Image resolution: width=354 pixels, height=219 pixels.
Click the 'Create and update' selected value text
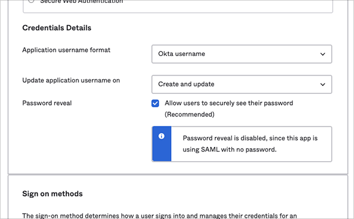coord(186,84)
